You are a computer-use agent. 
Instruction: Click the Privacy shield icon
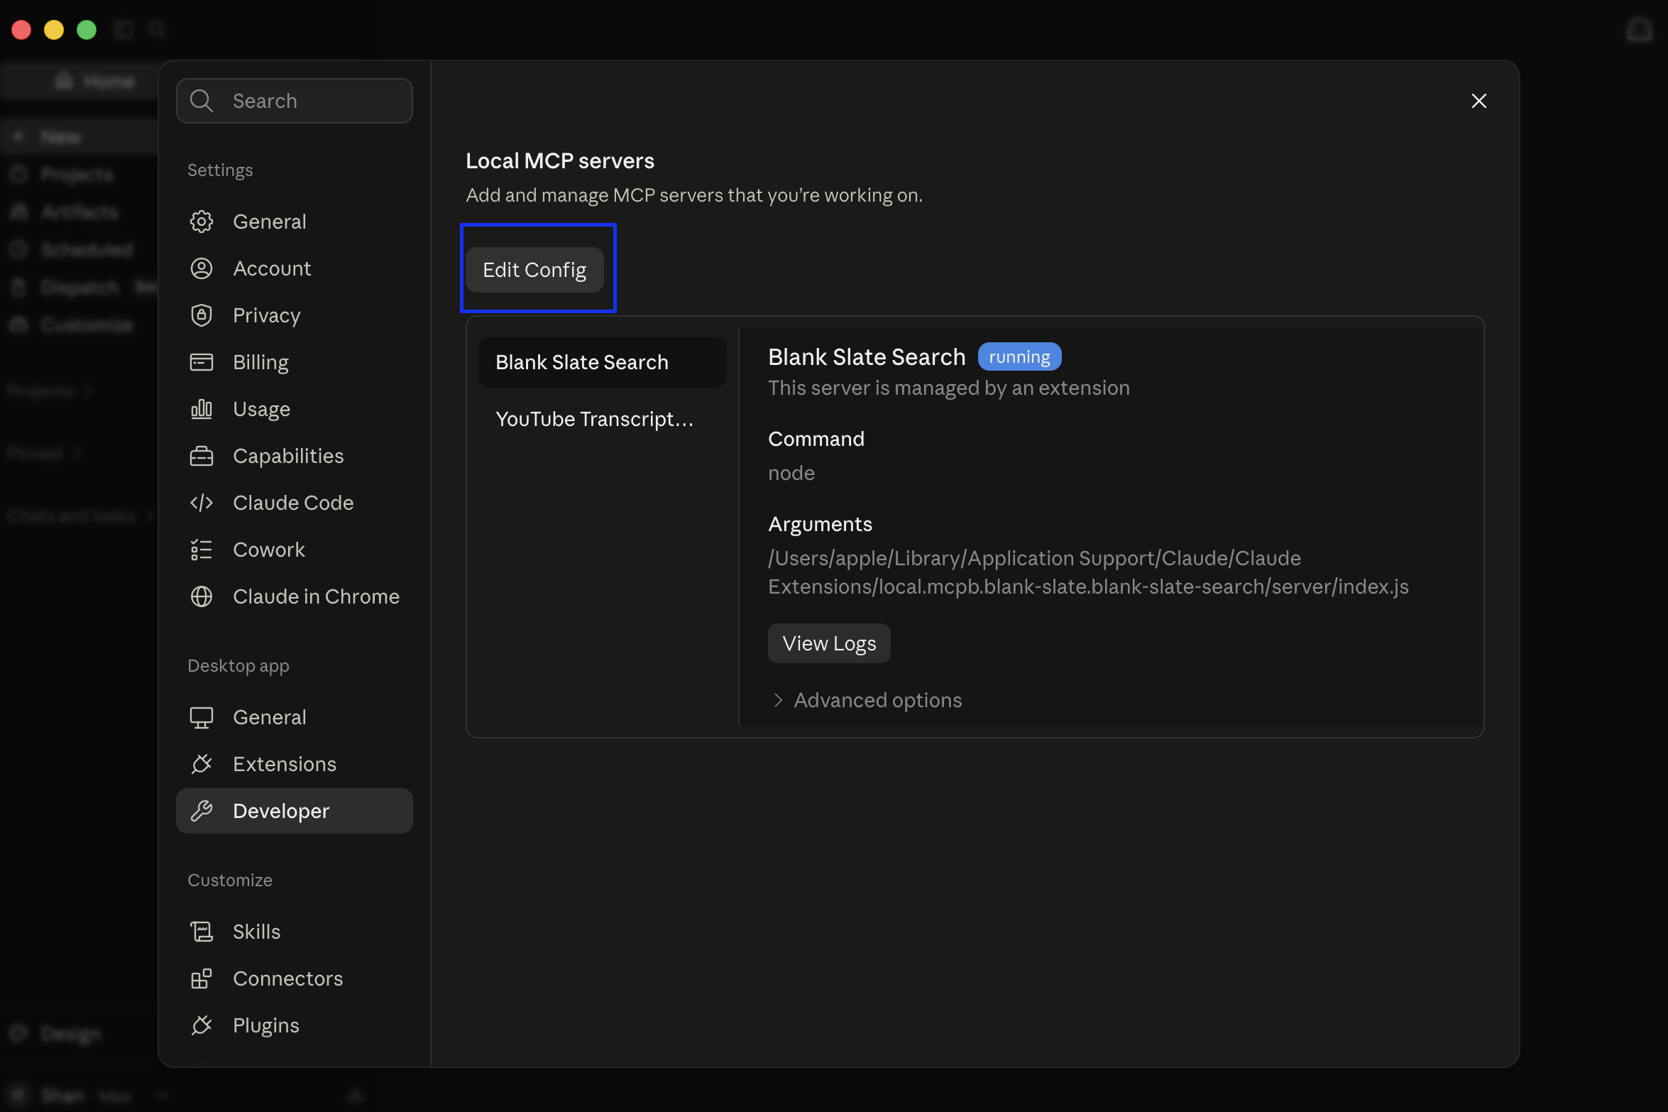[202, 315]
